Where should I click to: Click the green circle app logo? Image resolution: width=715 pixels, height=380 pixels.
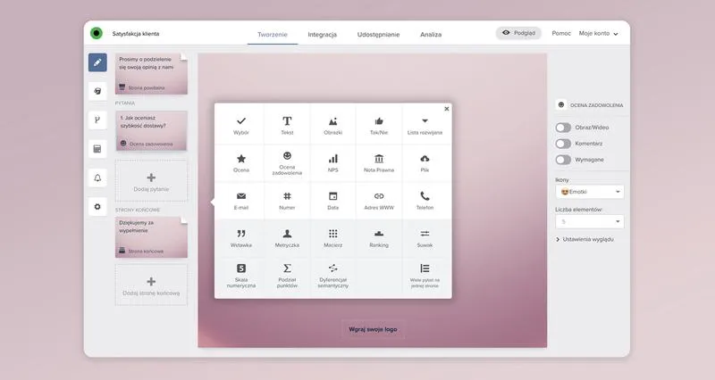97,33
